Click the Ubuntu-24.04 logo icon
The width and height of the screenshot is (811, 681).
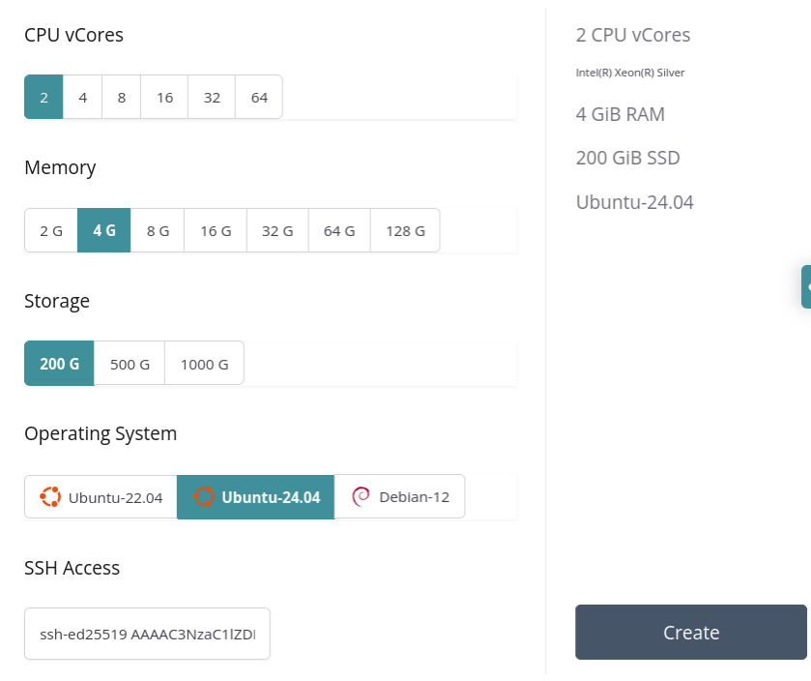click(x=203, y=497)
